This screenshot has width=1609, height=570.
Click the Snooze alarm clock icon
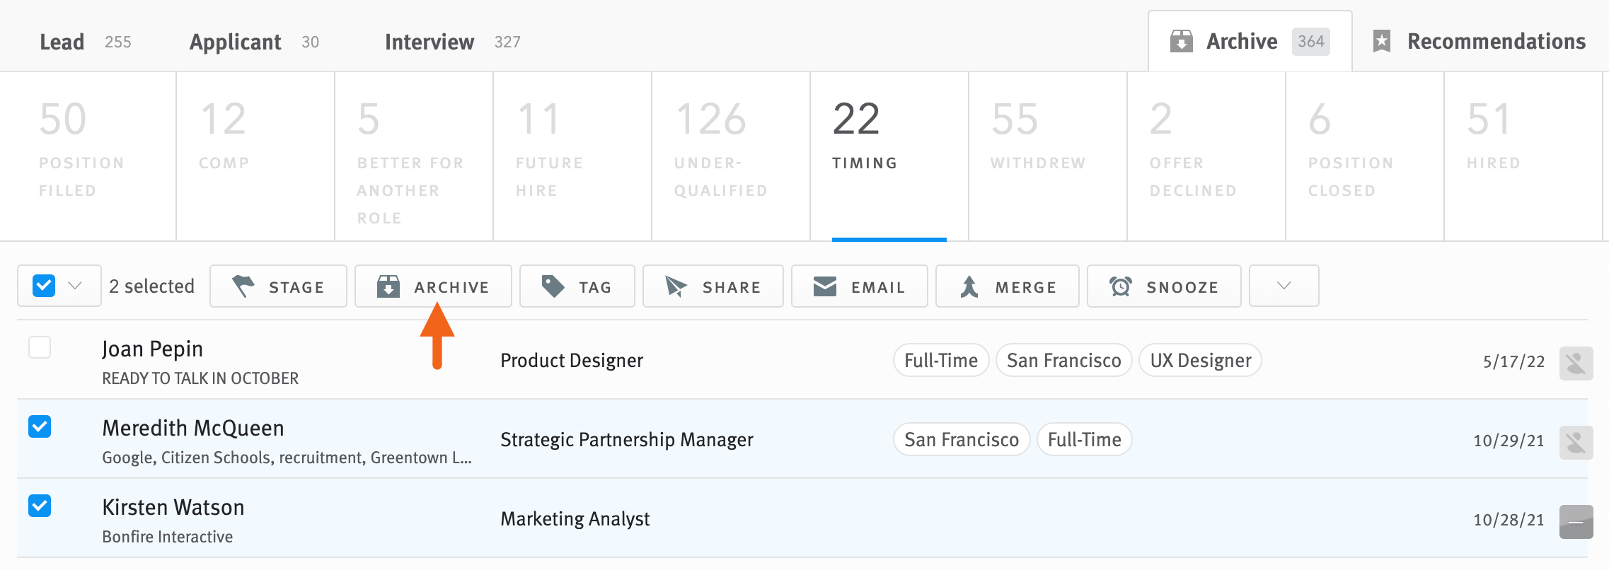[x=1120, y=286]
